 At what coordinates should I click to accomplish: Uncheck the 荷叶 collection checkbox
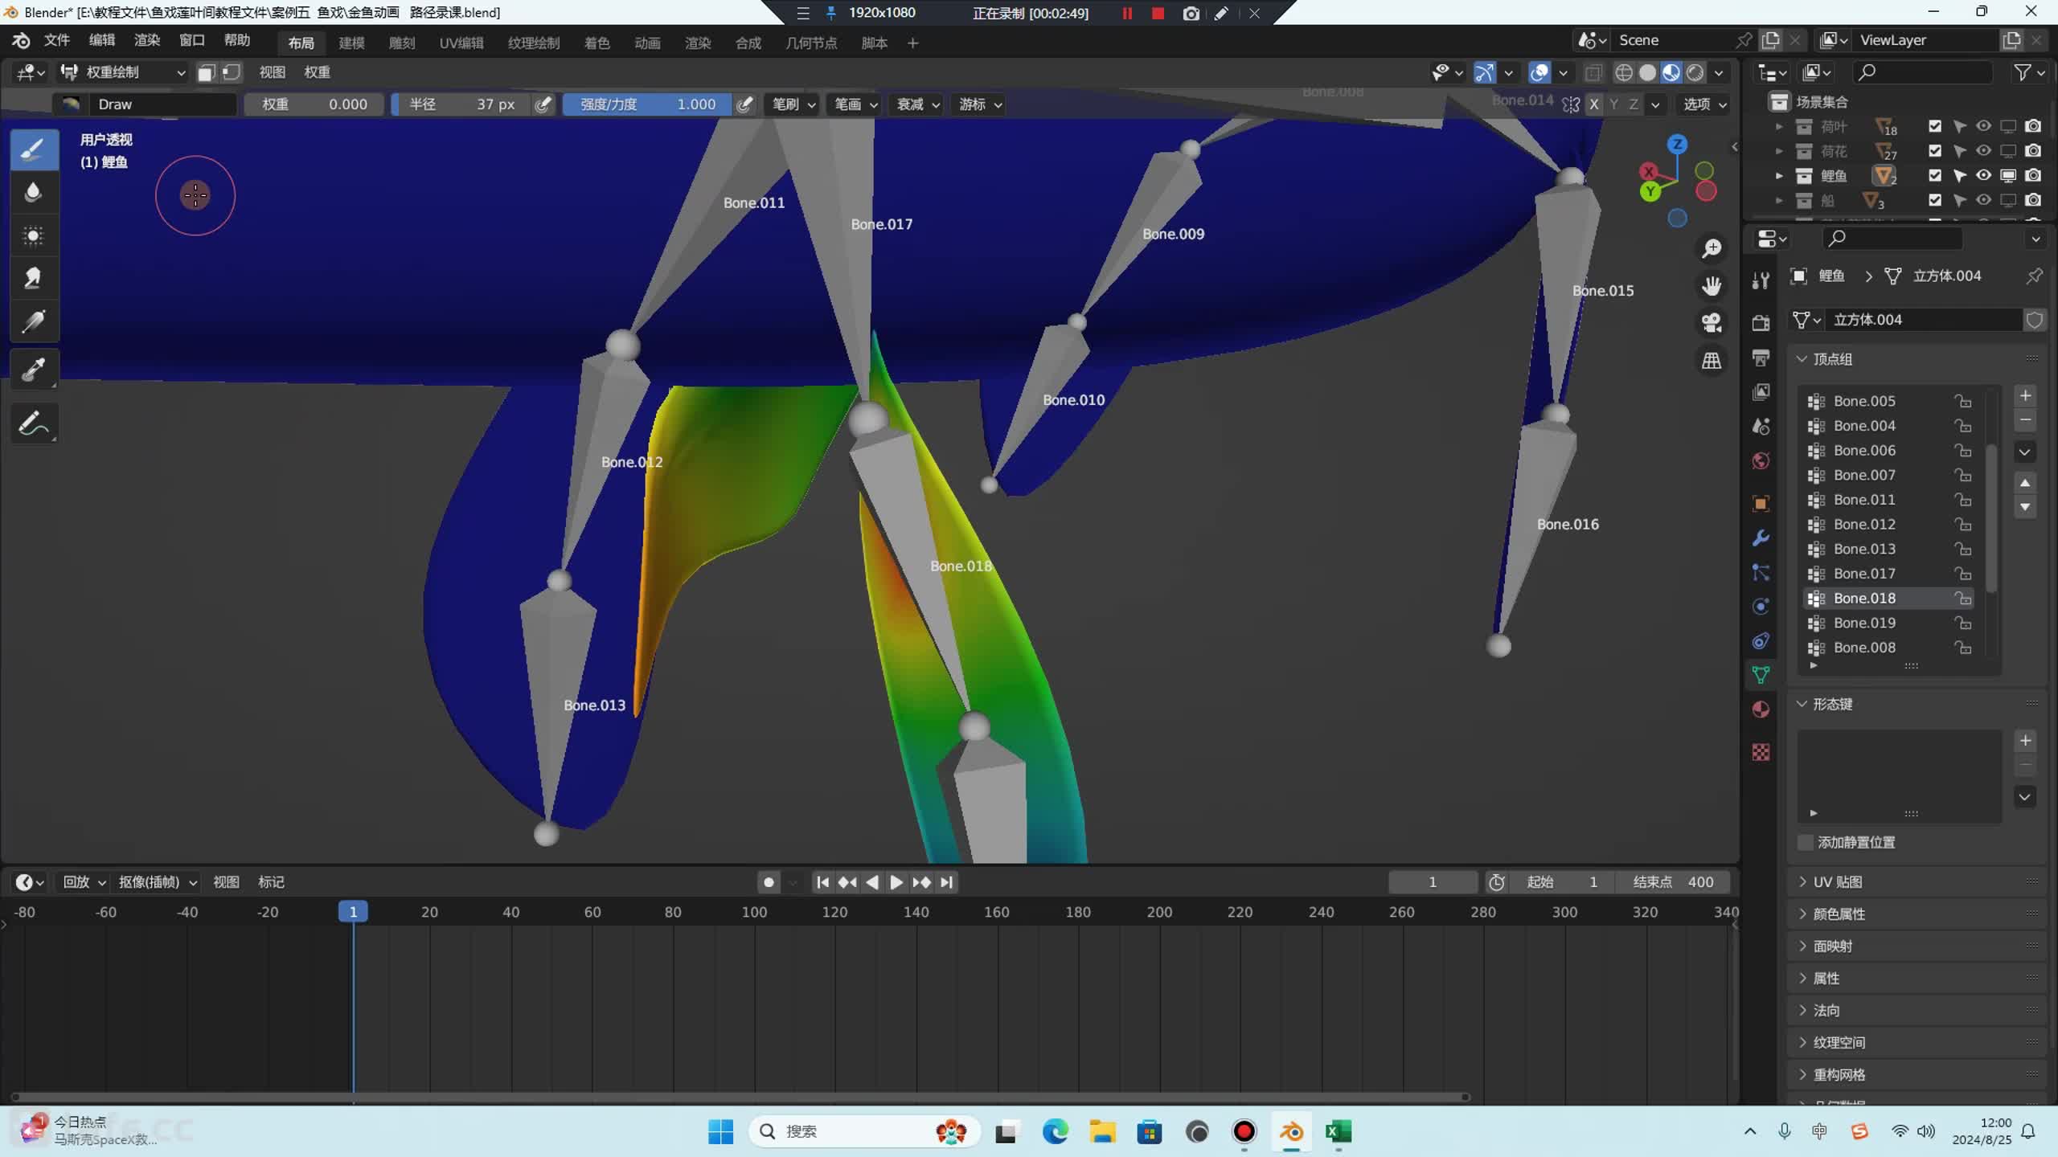1935,126
